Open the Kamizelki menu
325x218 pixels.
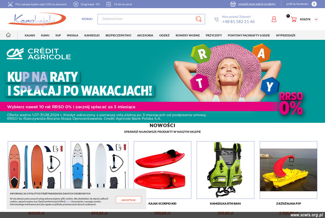92,35
